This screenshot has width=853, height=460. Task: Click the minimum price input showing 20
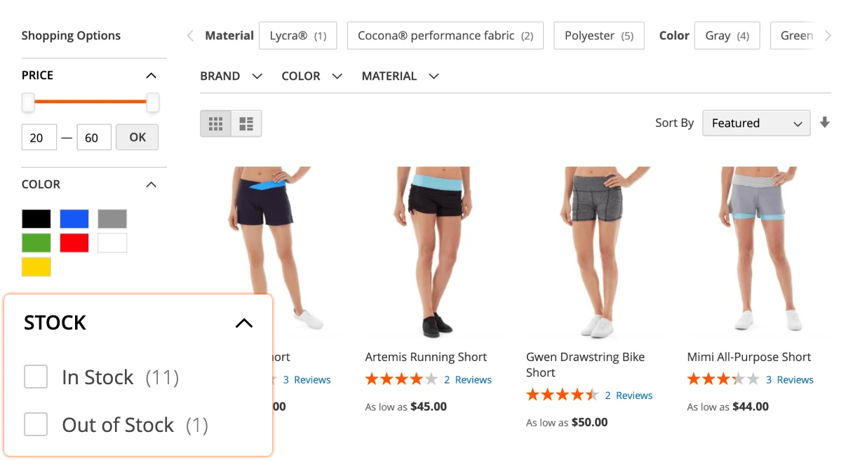point(39,137)
